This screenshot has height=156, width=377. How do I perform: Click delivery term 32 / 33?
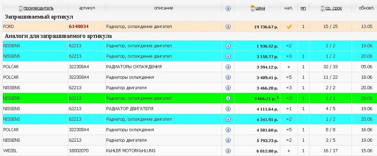pos(330,67)
